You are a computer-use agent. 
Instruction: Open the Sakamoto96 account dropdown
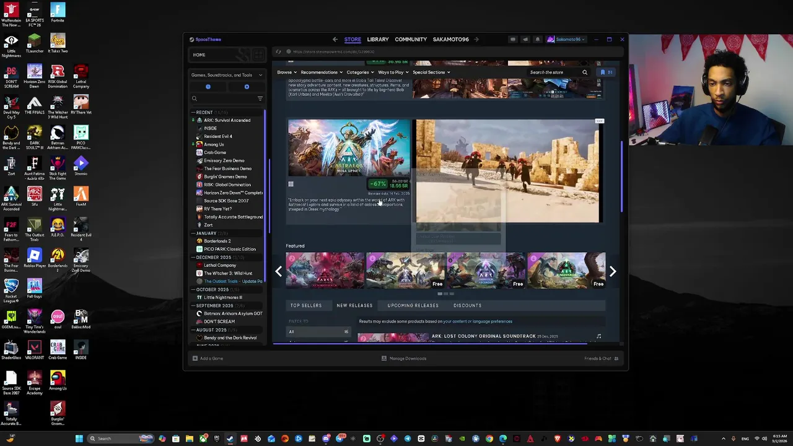point(566,39)
